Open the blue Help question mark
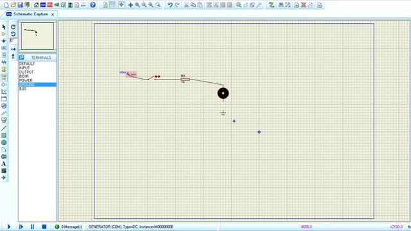This screenshot has width=411, height=231. [92, 4]
